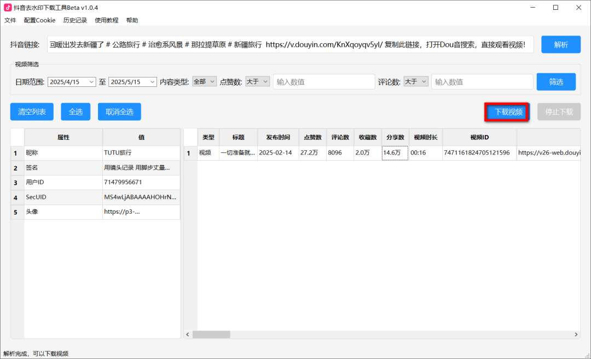Click the 全选 button

point(76,112)
